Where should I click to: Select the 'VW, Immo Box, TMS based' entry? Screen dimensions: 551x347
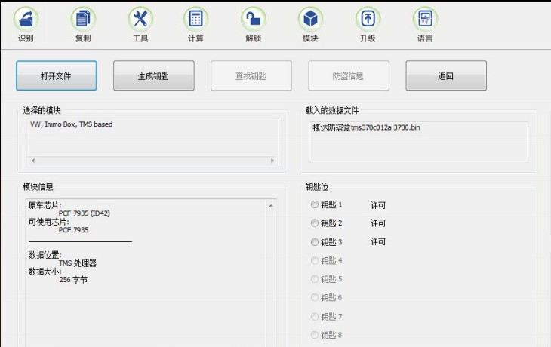pyautogui.click(x=72, y=124)
